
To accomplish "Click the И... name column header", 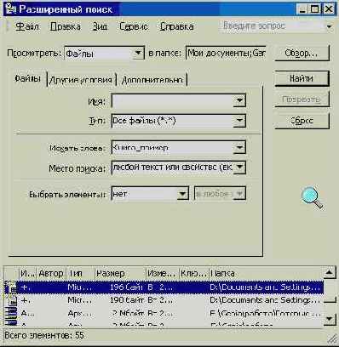I will pyautogui.click(x=27, y=274).
